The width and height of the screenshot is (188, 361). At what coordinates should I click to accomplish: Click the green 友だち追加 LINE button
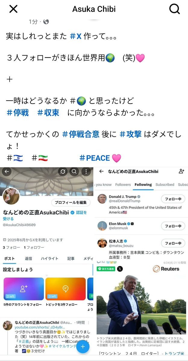click(x=106, y=269)
